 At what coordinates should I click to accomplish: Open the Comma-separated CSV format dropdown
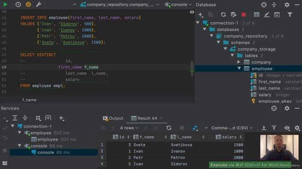point(232,128)
